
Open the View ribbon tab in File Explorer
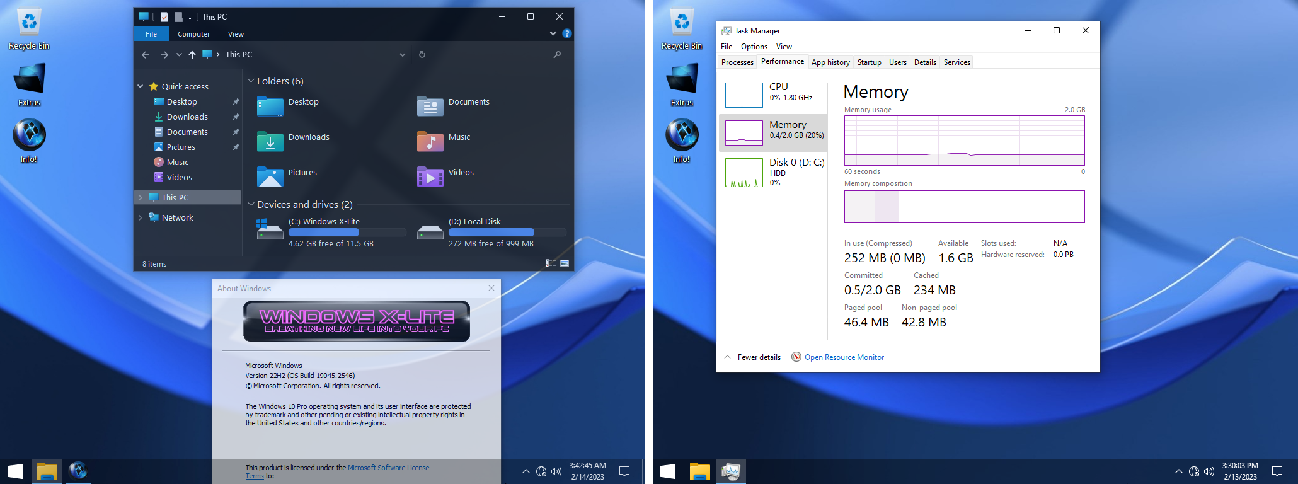tap(236, 34)
